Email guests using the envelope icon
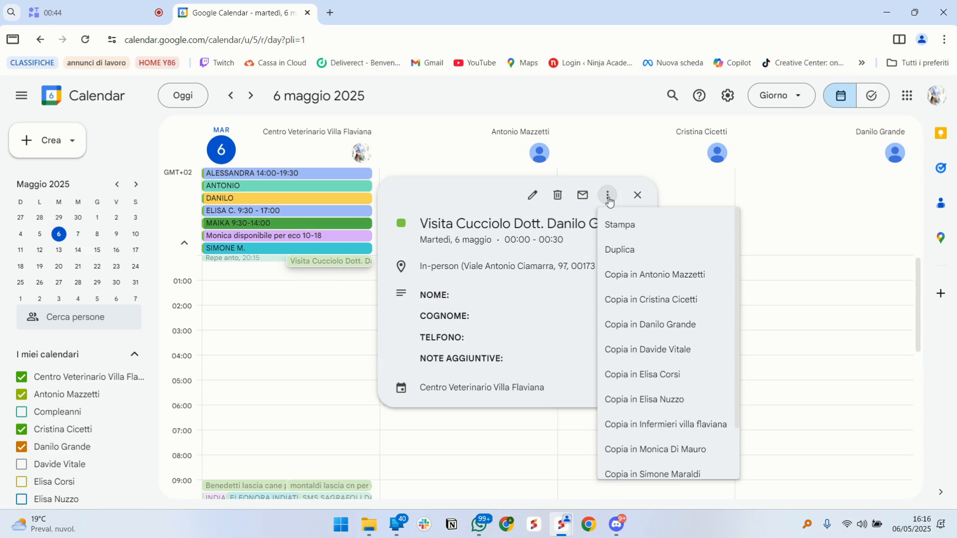 point(583,195)
